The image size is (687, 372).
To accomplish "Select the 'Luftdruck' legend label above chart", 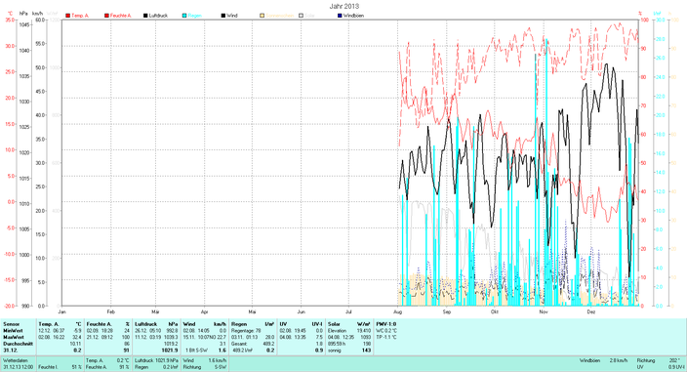I will pos(158,16).
